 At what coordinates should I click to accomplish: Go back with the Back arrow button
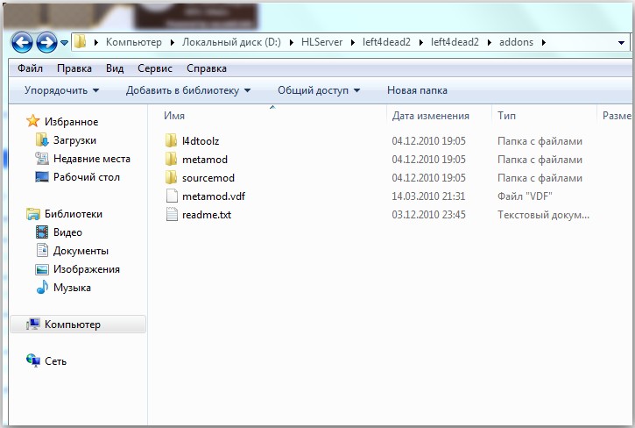[x=22, y=42]
